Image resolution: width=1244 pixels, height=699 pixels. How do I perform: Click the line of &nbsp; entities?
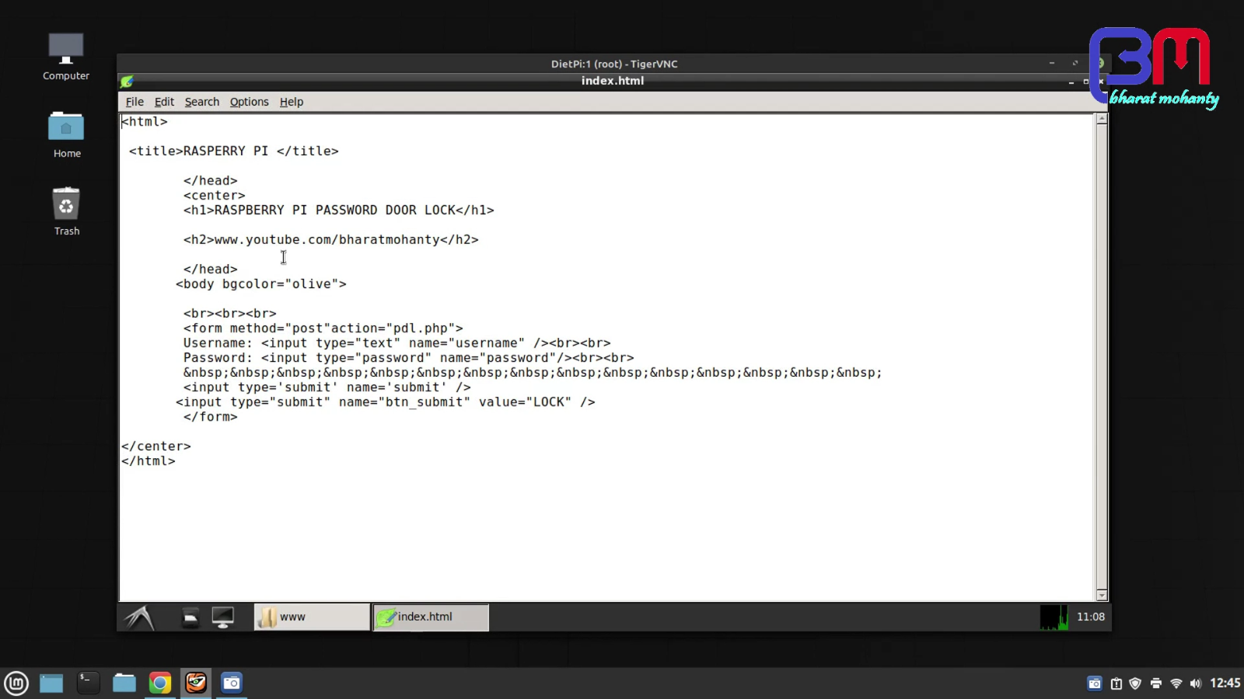(533, 373)
